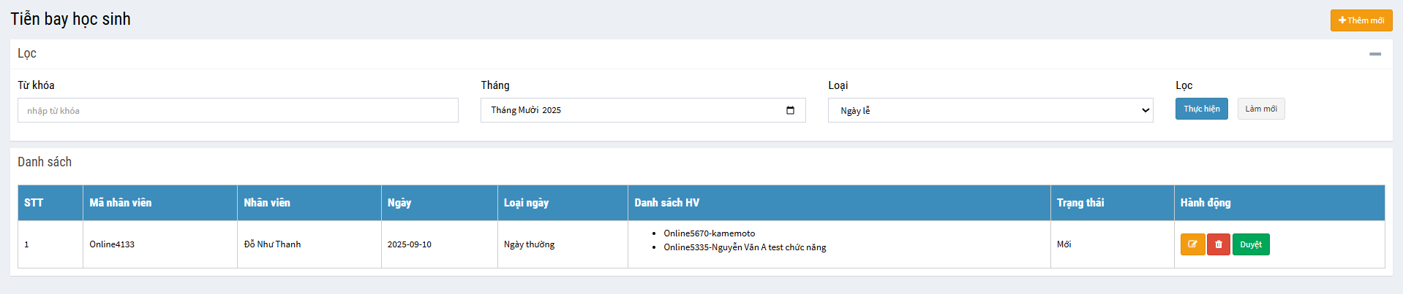Select the "Tháng Mười" month text
1403x294 pixels.
coord(514,110)
